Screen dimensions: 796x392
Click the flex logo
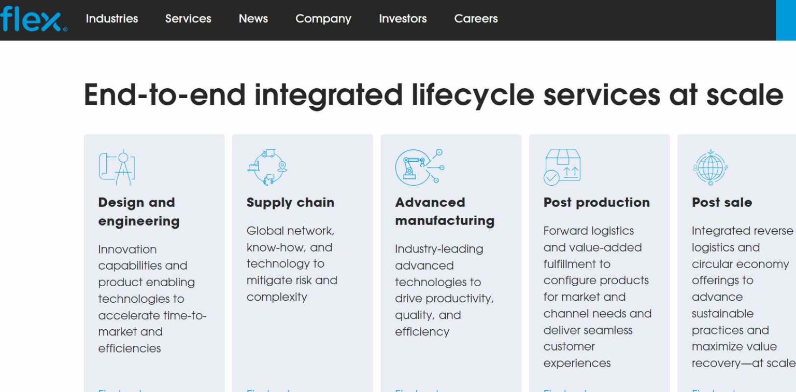pyautogui.click(x=31, y=17)
